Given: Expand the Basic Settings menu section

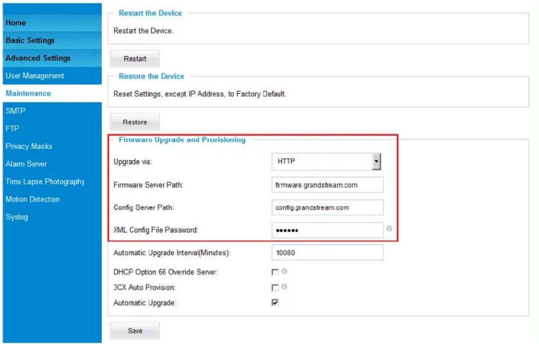Looking at the screenshot, I should tap(51, 40).
